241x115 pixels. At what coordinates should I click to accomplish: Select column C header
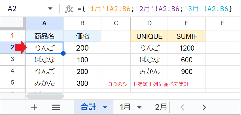[116, 23]
